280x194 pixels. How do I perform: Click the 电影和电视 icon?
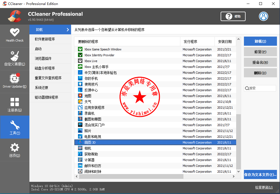click(80, 137)
